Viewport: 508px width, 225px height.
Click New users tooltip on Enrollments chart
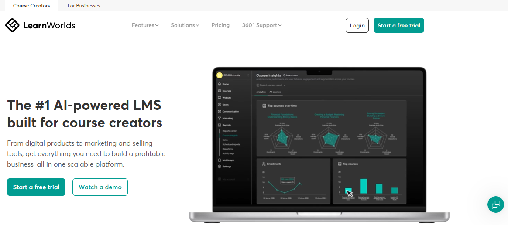(x=287, y=181)
